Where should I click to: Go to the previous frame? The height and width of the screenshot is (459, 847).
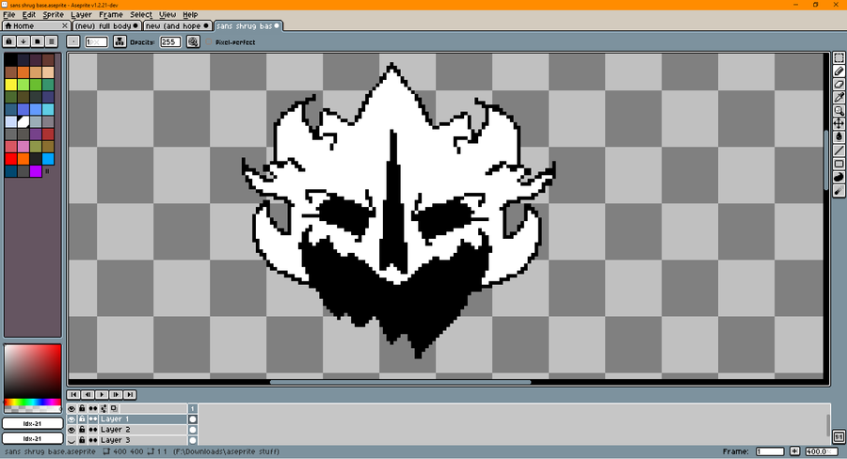pyautogui.click(x=88, y=395)
